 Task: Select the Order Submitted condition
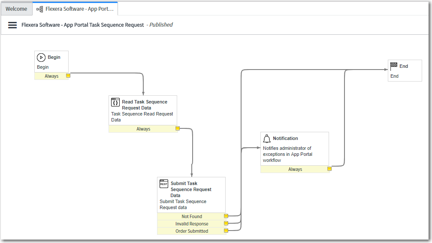pos(191,231)
